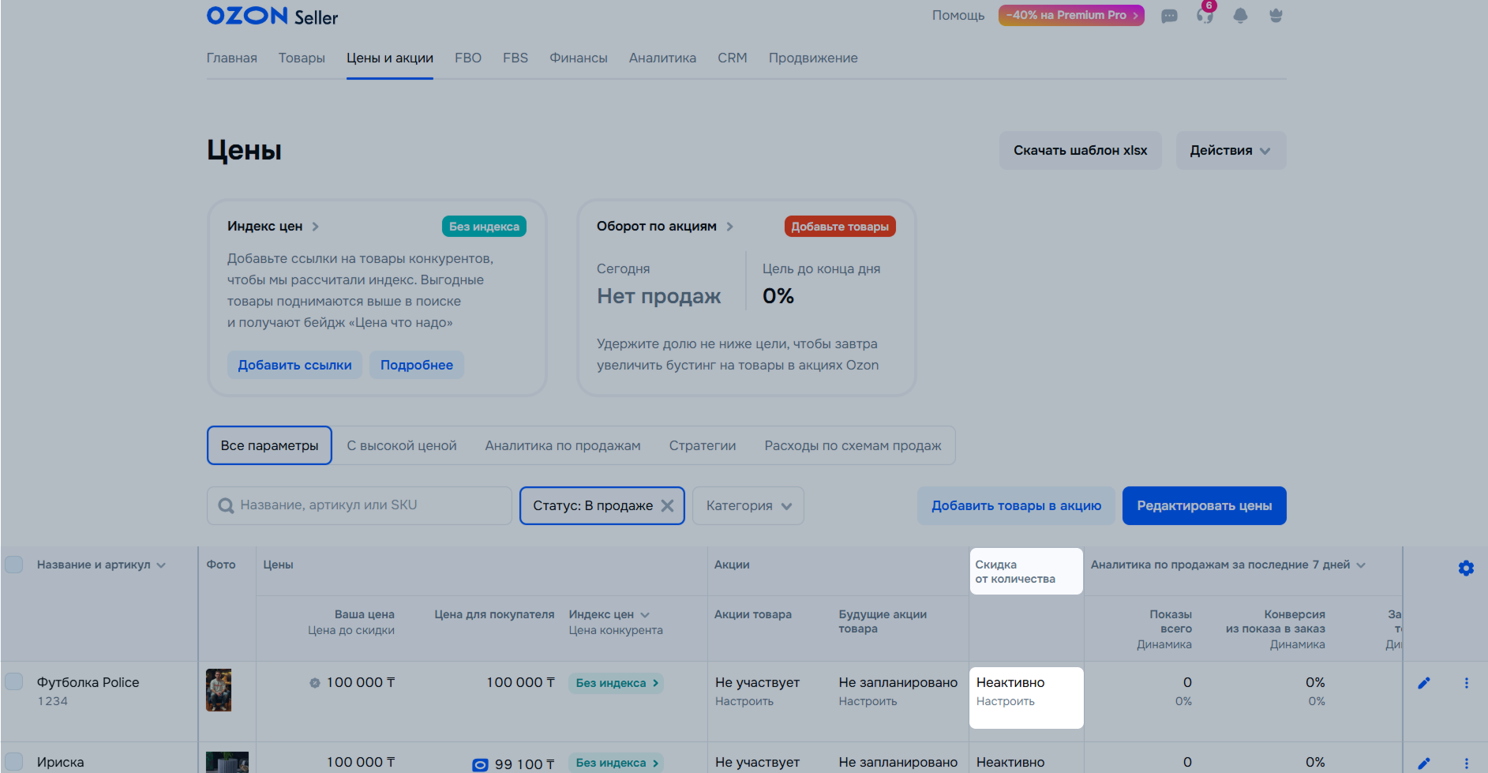
Task: Open the profile avatar icon
Action: [x=1276, y=16]
